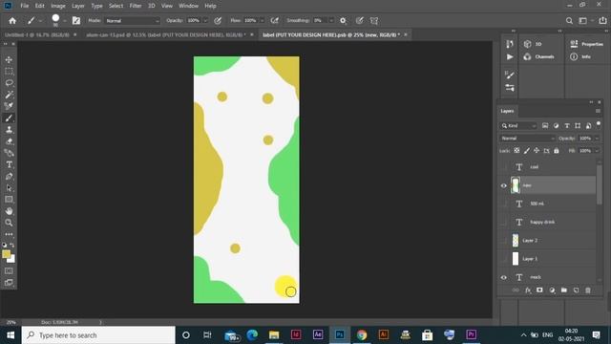The image size is (611, 344).
Task: Hide the 'new' layer
Action: (503, 185)
